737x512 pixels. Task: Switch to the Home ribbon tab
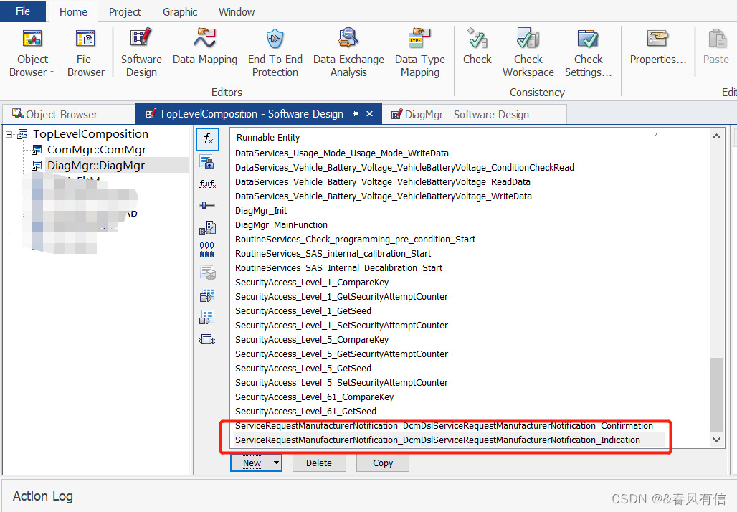73,11
